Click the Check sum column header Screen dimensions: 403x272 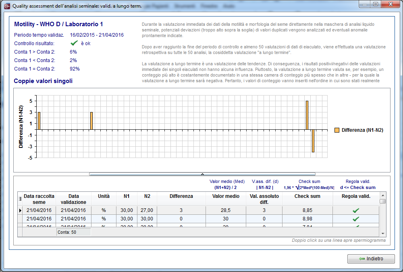(307, 199)
